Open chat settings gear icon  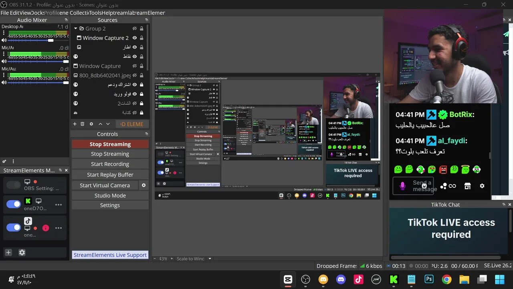(482, 186)
